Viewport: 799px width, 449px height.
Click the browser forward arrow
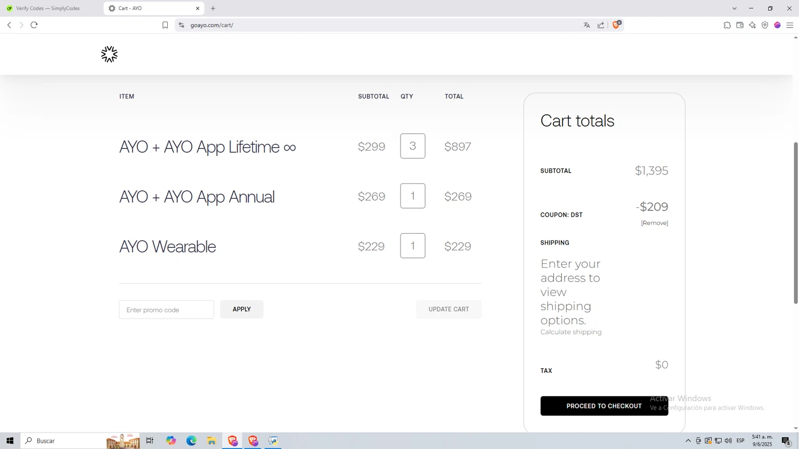(x=21, y=25)
